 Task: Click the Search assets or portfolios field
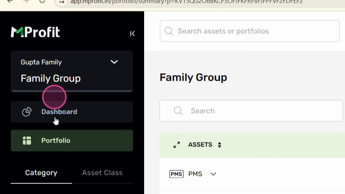pos(249,31)
